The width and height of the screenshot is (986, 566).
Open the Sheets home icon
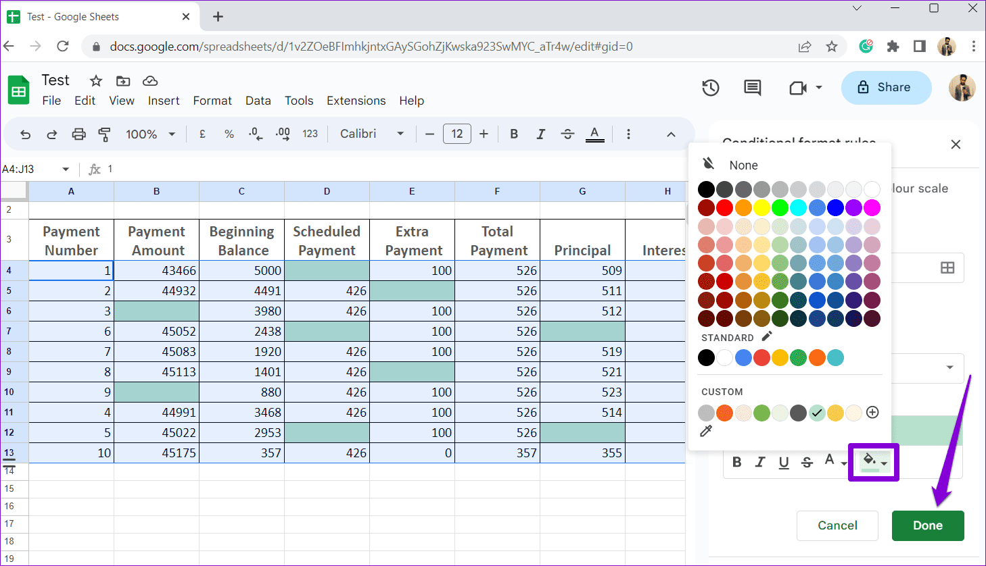pos(19,91)
